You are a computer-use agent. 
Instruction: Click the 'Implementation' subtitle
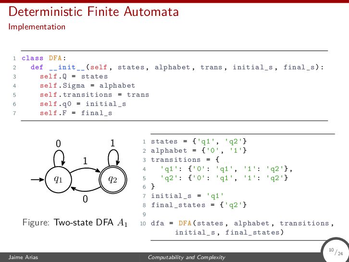click(37, 27)
